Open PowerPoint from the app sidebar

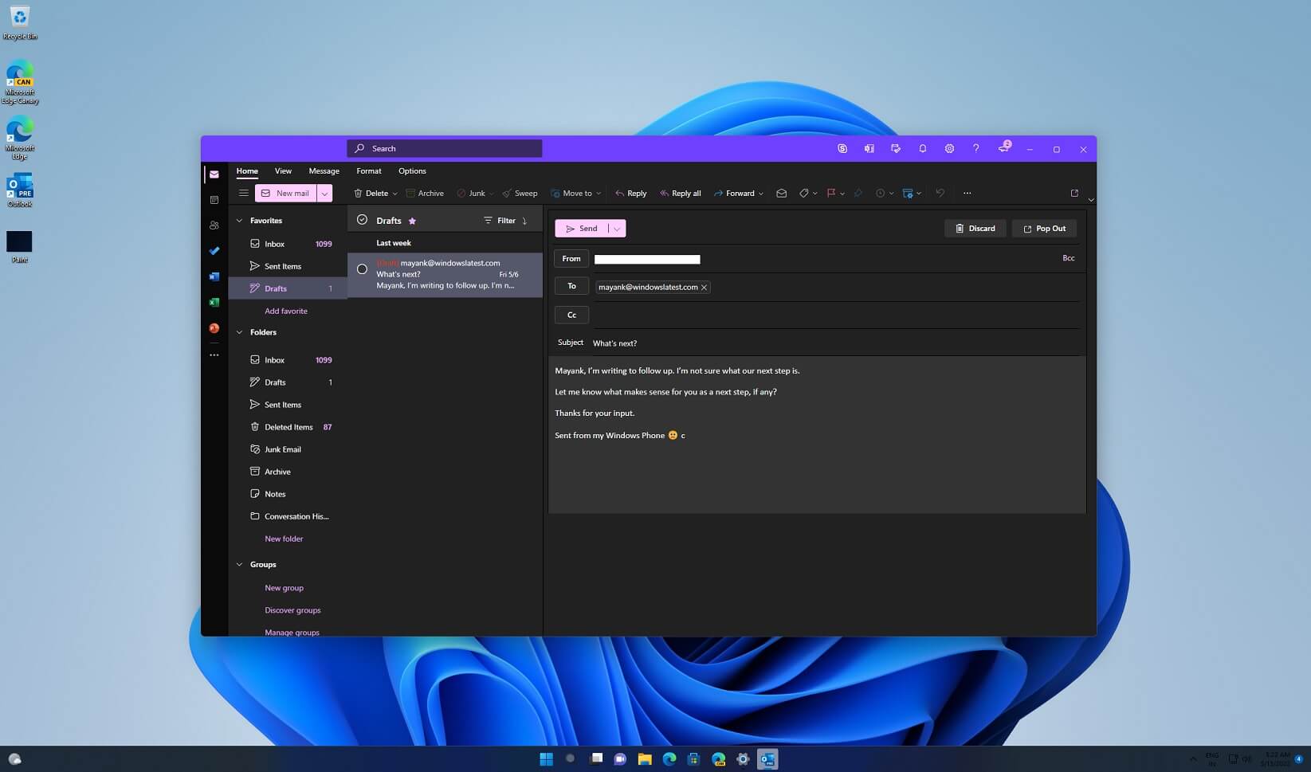pyautogui.click(x=214, y=327)
